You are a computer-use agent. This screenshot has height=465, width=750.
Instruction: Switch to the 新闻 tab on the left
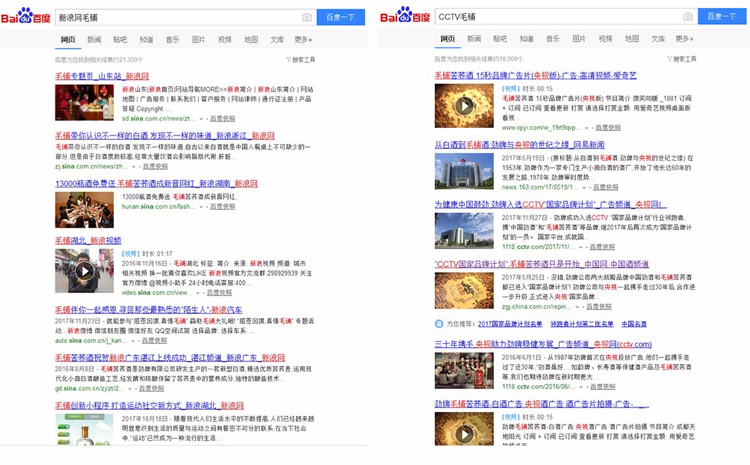(x=93, y=39)
